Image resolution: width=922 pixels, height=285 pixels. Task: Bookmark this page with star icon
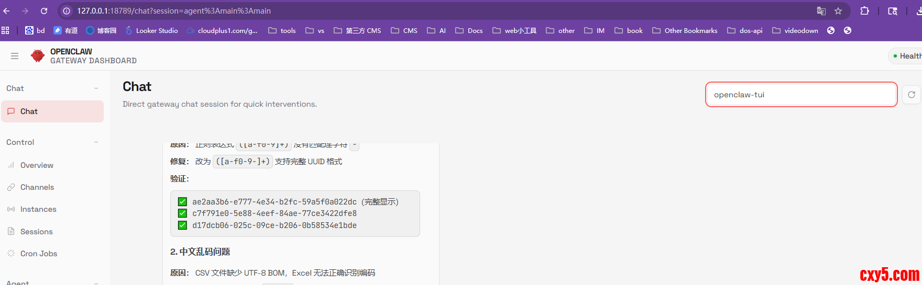pos(838,11)
